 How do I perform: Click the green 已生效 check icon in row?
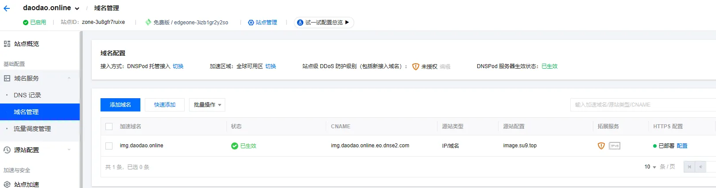tap(235, 146)
